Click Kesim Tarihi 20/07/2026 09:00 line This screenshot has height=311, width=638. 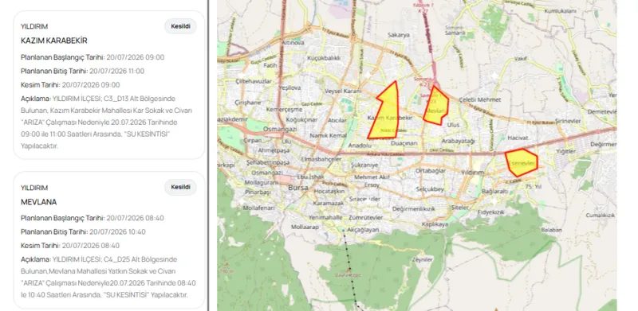point(70,85)
